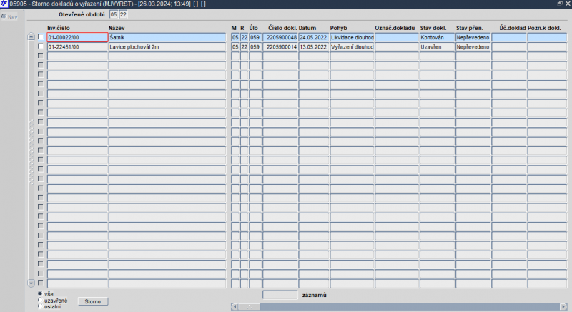Screen dimensions: 572x312
Task: Click the horizontal scrollbar left arrow
Action: (x=235, y=306)
